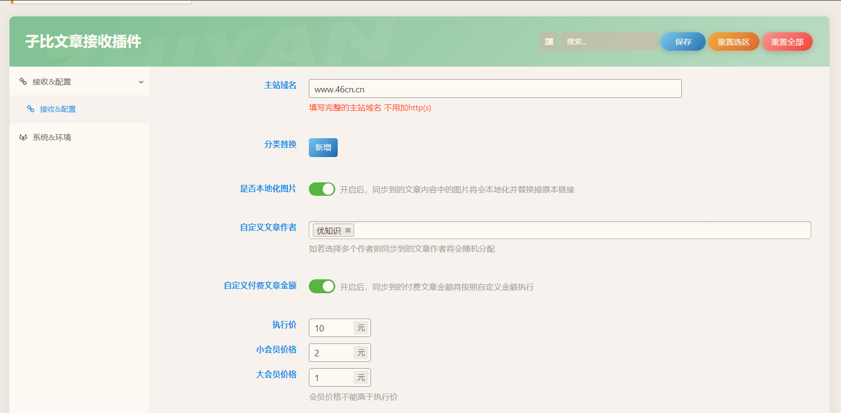841x413 pixels.
Task: Collapse the 接收&配置 sidebar section chevron
Action: 141,82
